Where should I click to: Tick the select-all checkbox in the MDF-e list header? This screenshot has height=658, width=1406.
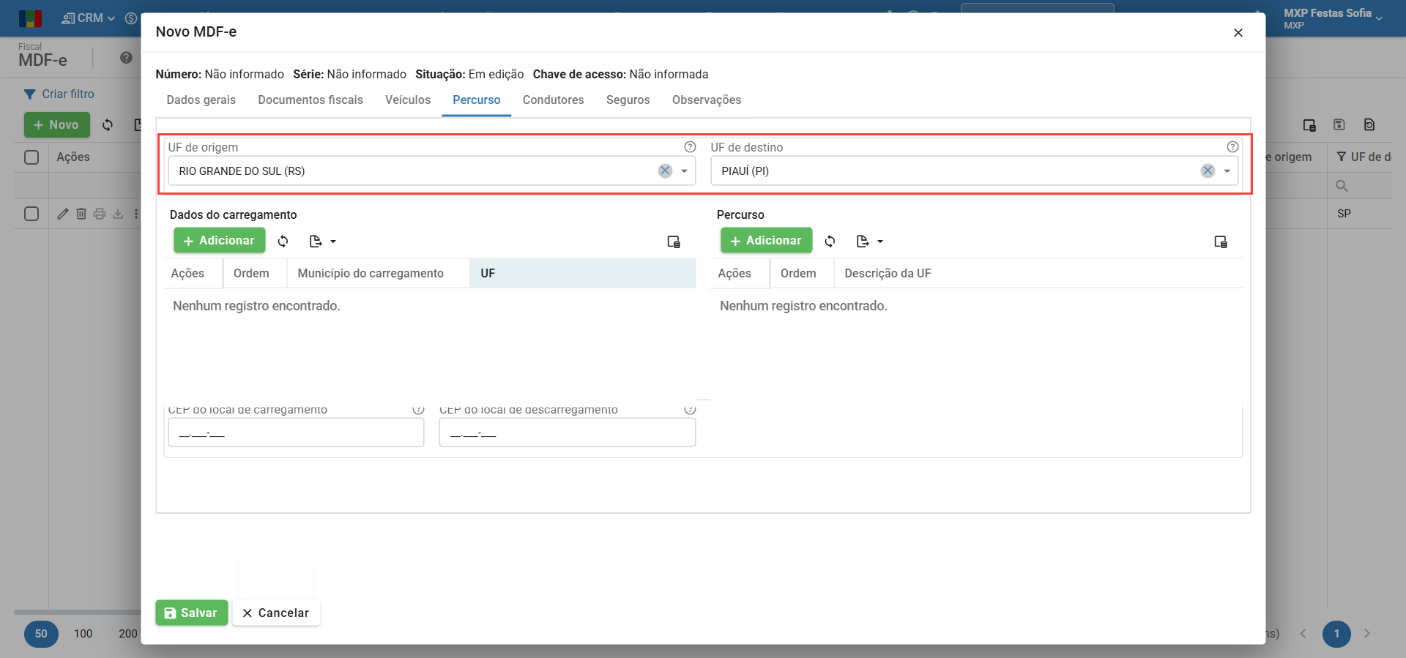[31, 157]
